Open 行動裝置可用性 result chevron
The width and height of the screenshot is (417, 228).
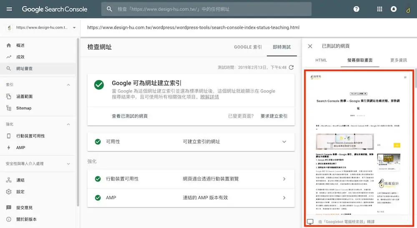point(284,179)
